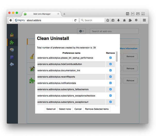Open the add-ons tools gear dropdown
The width and height of the screenshot is (156, 136).
(81, 31)
